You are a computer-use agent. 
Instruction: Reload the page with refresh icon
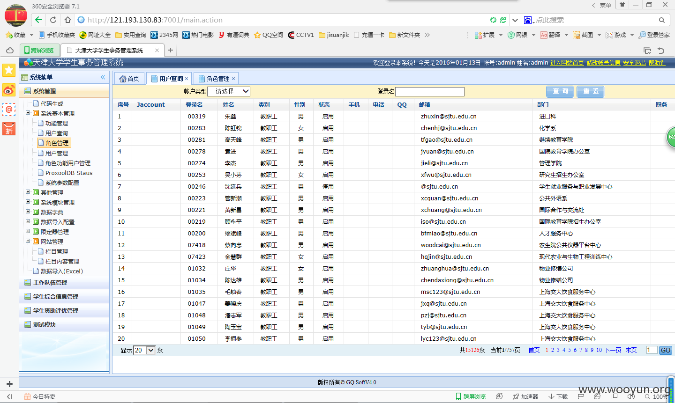point(53,20)
